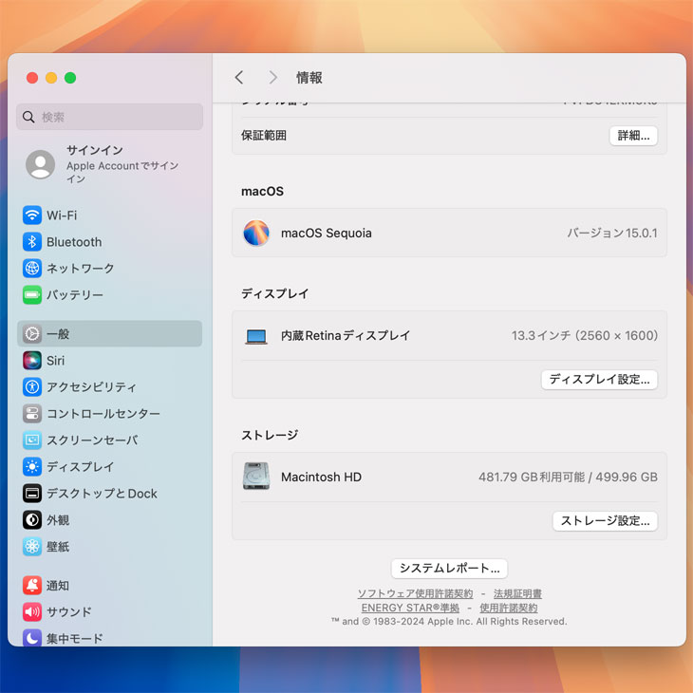The width and height of the screenshot is (693, 693).
Task: Open システムレポート... button
Action: click(x=449, y=569)
